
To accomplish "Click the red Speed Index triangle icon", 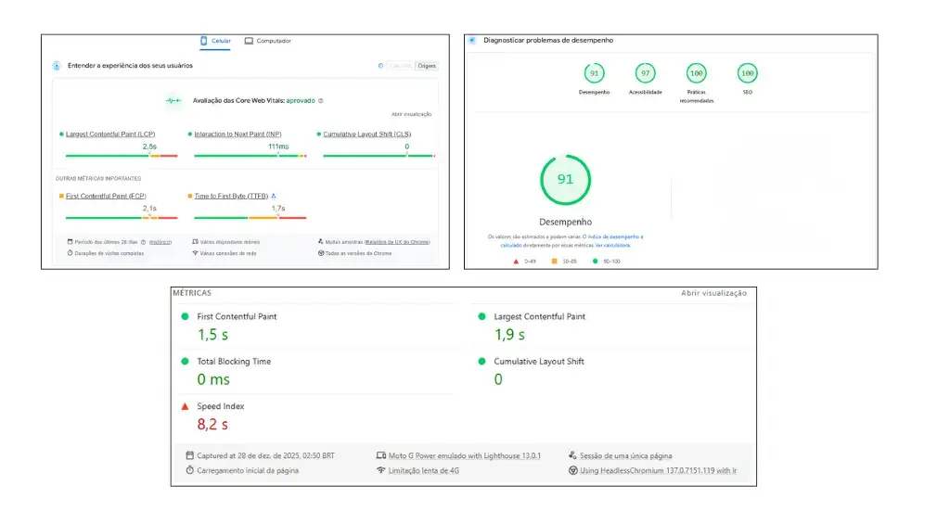I will point(185,406).
